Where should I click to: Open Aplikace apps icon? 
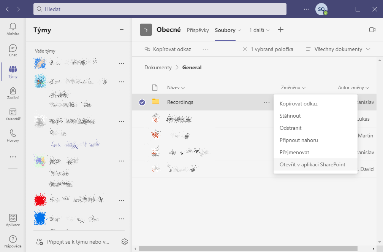click(13, 220)
